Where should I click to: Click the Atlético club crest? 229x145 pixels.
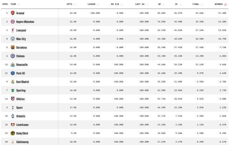(13, 99)
